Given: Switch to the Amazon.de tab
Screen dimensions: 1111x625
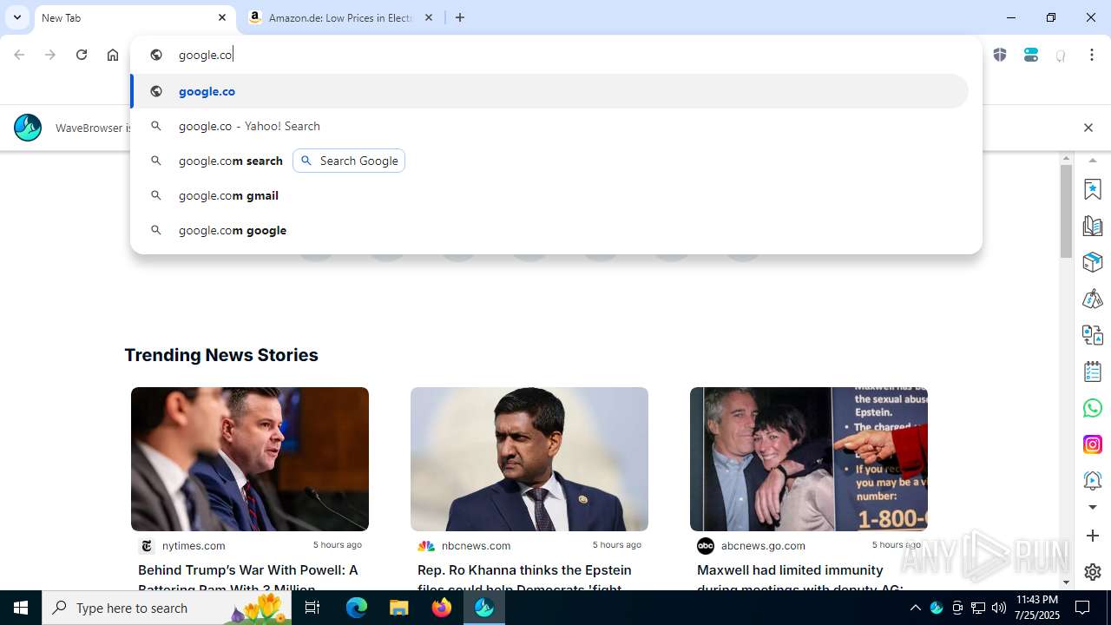Looking at the screenshot, I should tap(342, 17).
